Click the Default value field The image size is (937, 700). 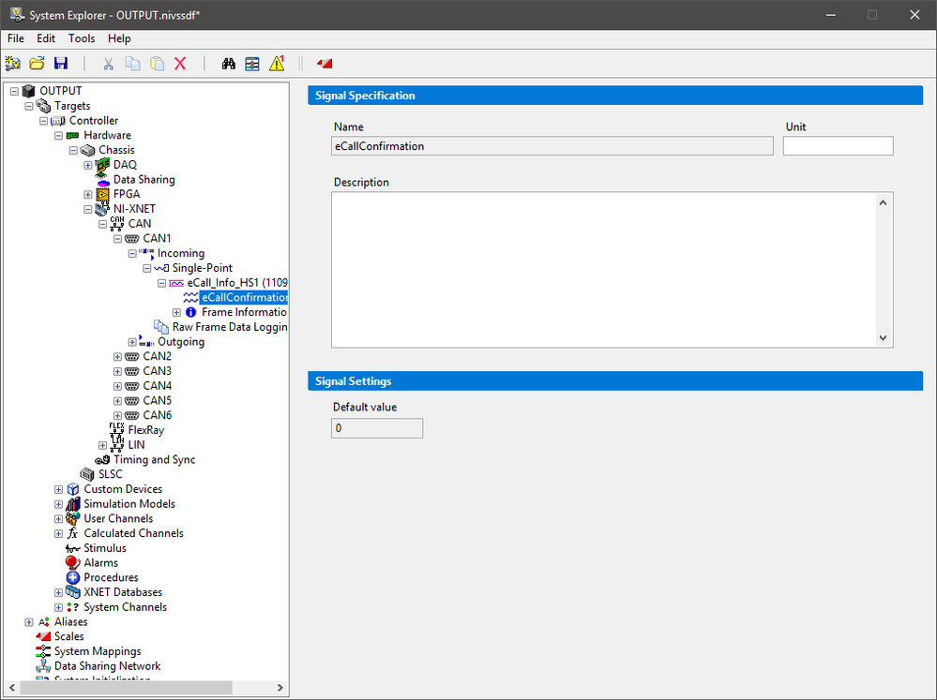(377, 428)
